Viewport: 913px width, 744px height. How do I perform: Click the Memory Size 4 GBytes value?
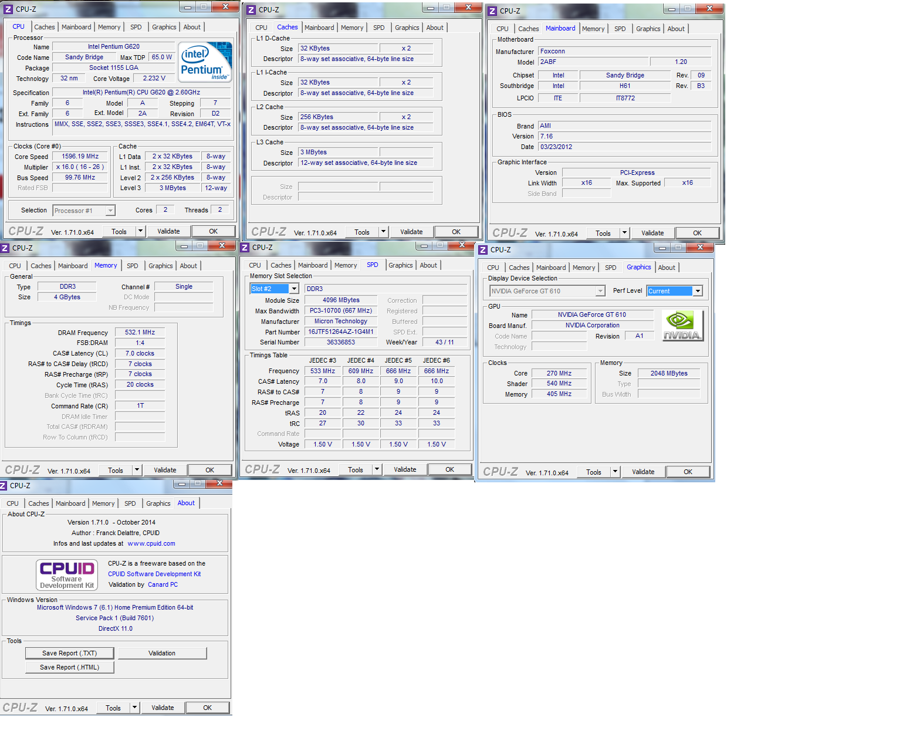pyautogui.click(x=67, y=297)
